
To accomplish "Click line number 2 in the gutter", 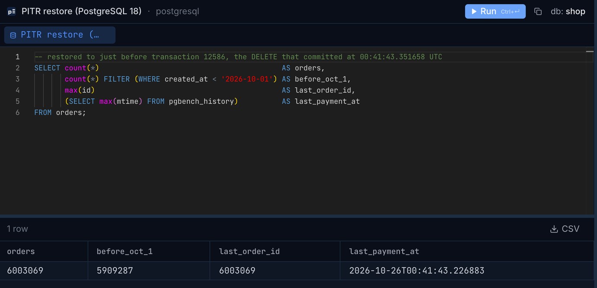I will (x=17, y=68).
